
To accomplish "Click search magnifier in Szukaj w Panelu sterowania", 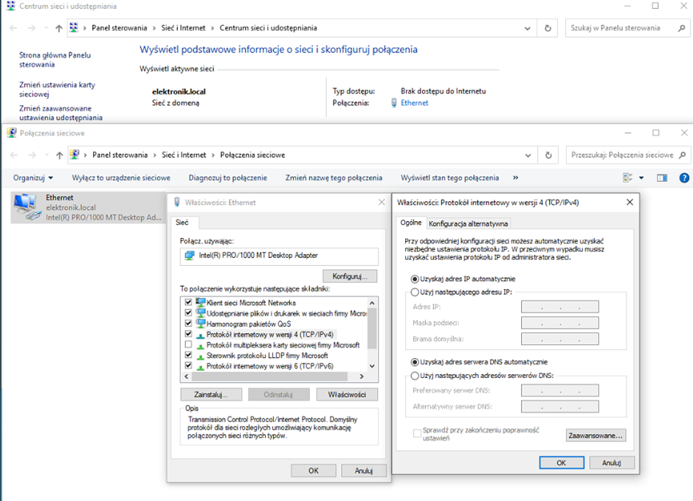I will (680, 28).
